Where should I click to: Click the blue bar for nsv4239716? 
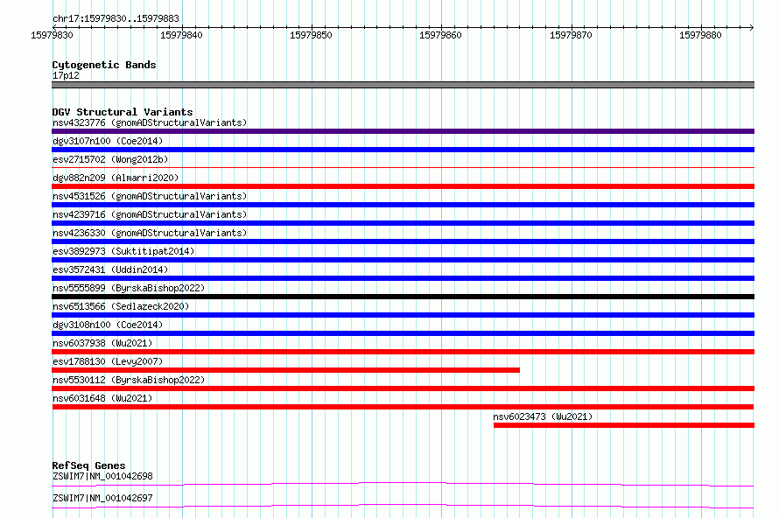pyautogui.click(x=403, y=223)
